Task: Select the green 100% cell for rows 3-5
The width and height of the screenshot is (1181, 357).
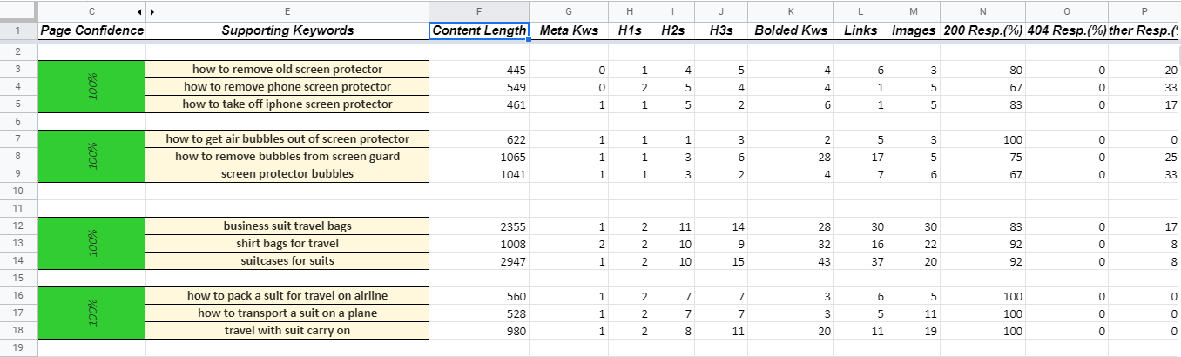Action: point(92,87)
